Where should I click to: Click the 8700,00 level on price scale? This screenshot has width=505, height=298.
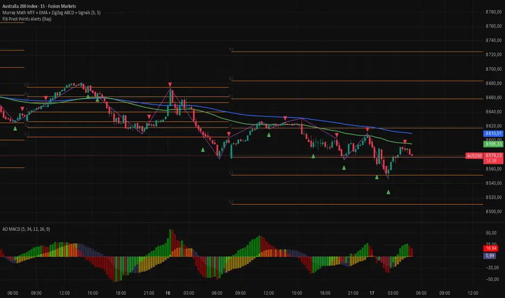point(494,69)
